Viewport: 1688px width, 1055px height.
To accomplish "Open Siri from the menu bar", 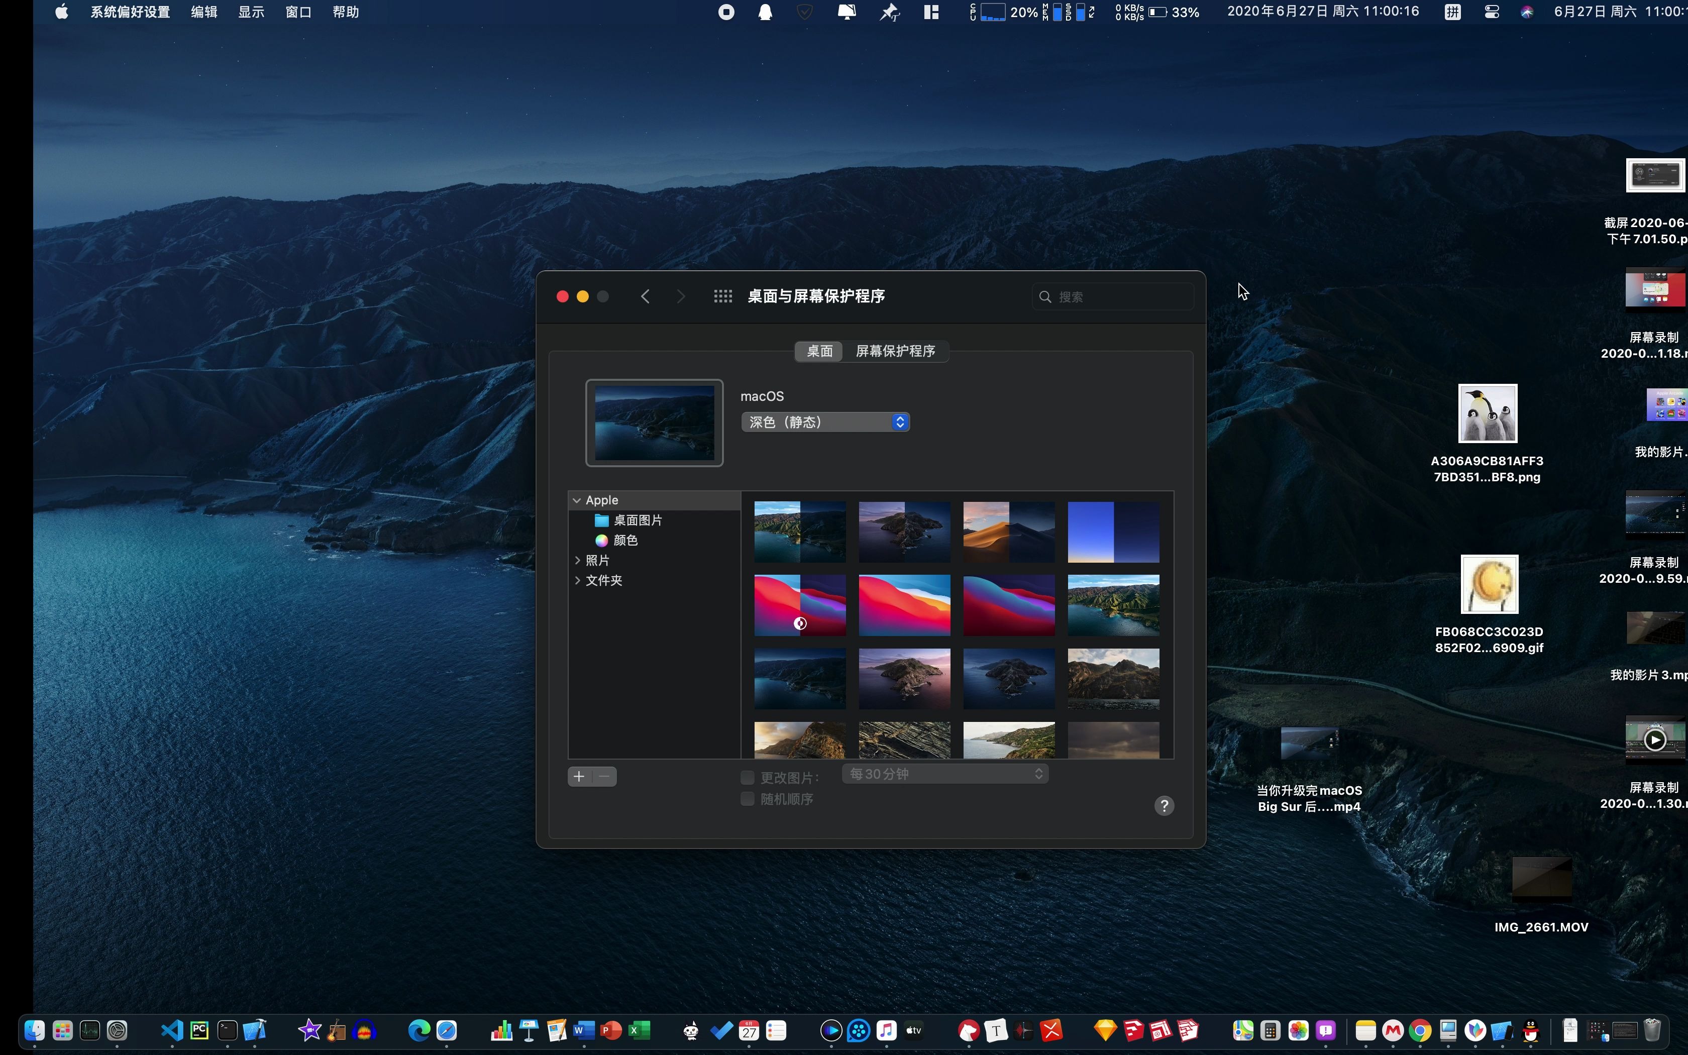I will [1526, 12].
